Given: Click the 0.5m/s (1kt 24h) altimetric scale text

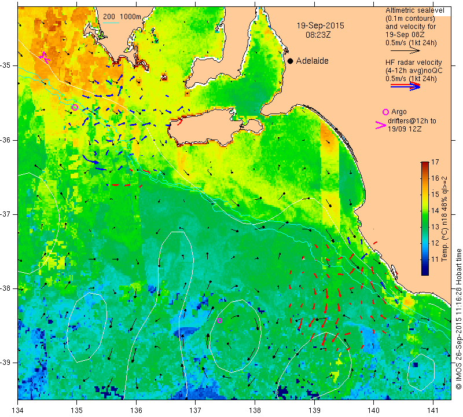Looking at the screenshot, I should pos(411,43).
